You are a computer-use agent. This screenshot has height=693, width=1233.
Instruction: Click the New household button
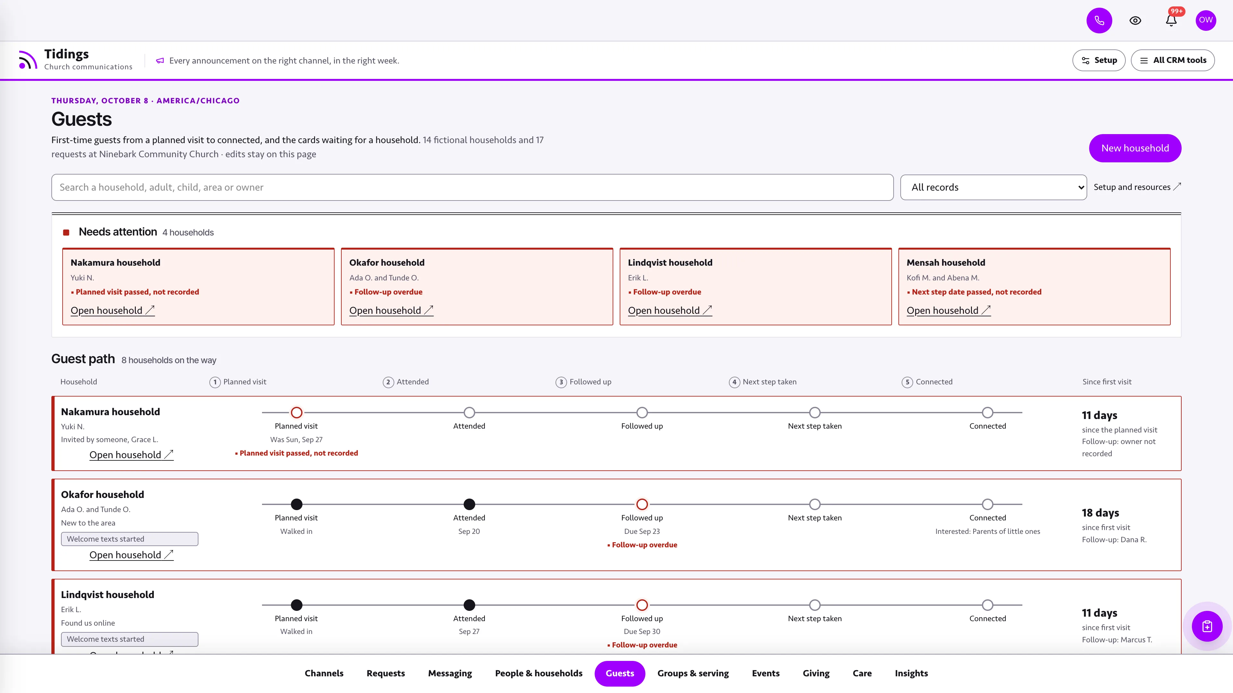(x=1135, y=148)
